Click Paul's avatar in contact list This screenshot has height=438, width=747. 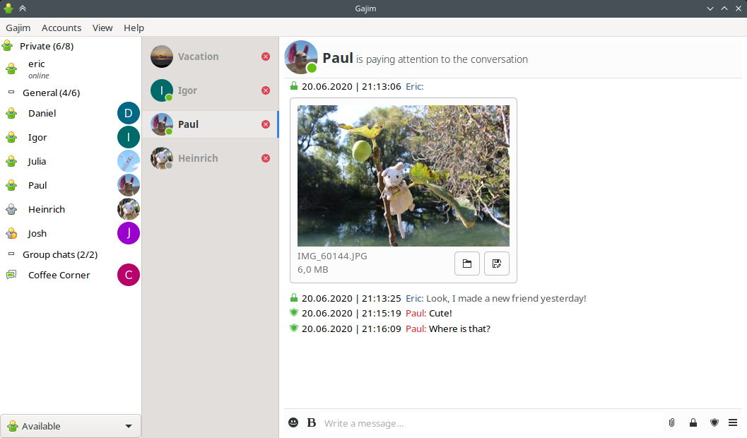129,185
